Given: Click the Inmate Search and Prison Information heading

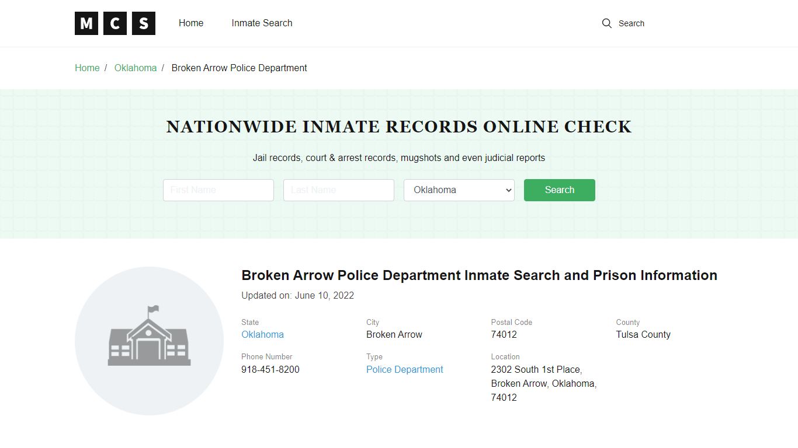Looking at the screenshot, I should pos(479,275).
